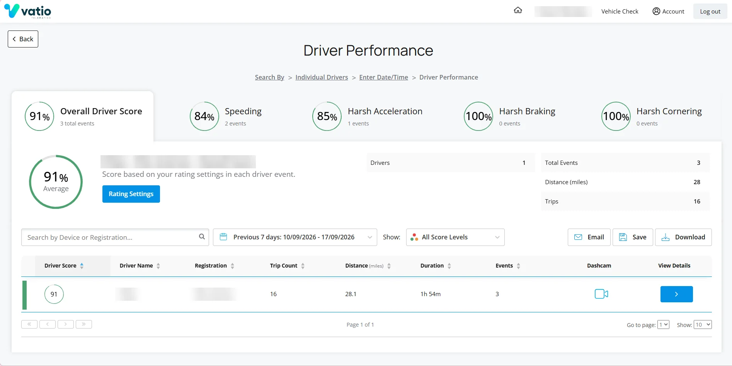Click the Download button
Screen dimensions: 732x366
pyautogui.click(x=683, y=237)
